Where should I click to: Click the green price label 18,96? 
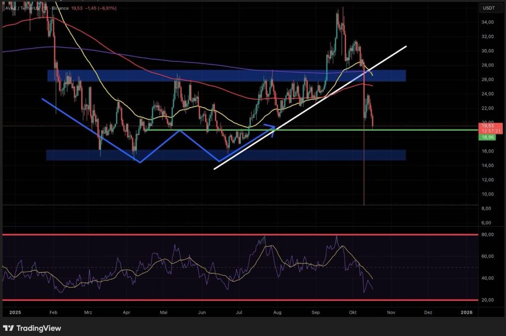(x=488, y=137)
